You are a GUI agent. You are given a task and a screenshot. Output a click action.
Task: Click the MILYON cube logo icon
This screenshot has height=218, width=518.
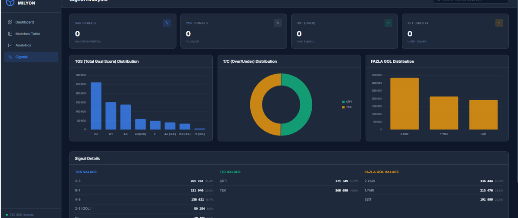(9, 2)
